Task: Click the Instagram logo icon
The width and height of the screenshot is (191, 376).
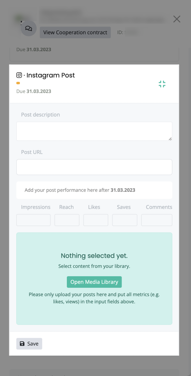Action: point(19,75)
